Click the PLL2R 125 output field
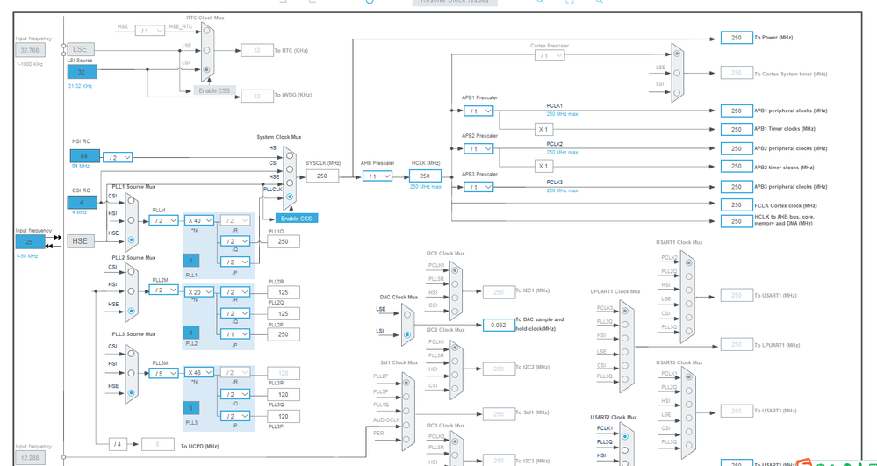This screenshot has width=877, height=466. pos(283,292)
